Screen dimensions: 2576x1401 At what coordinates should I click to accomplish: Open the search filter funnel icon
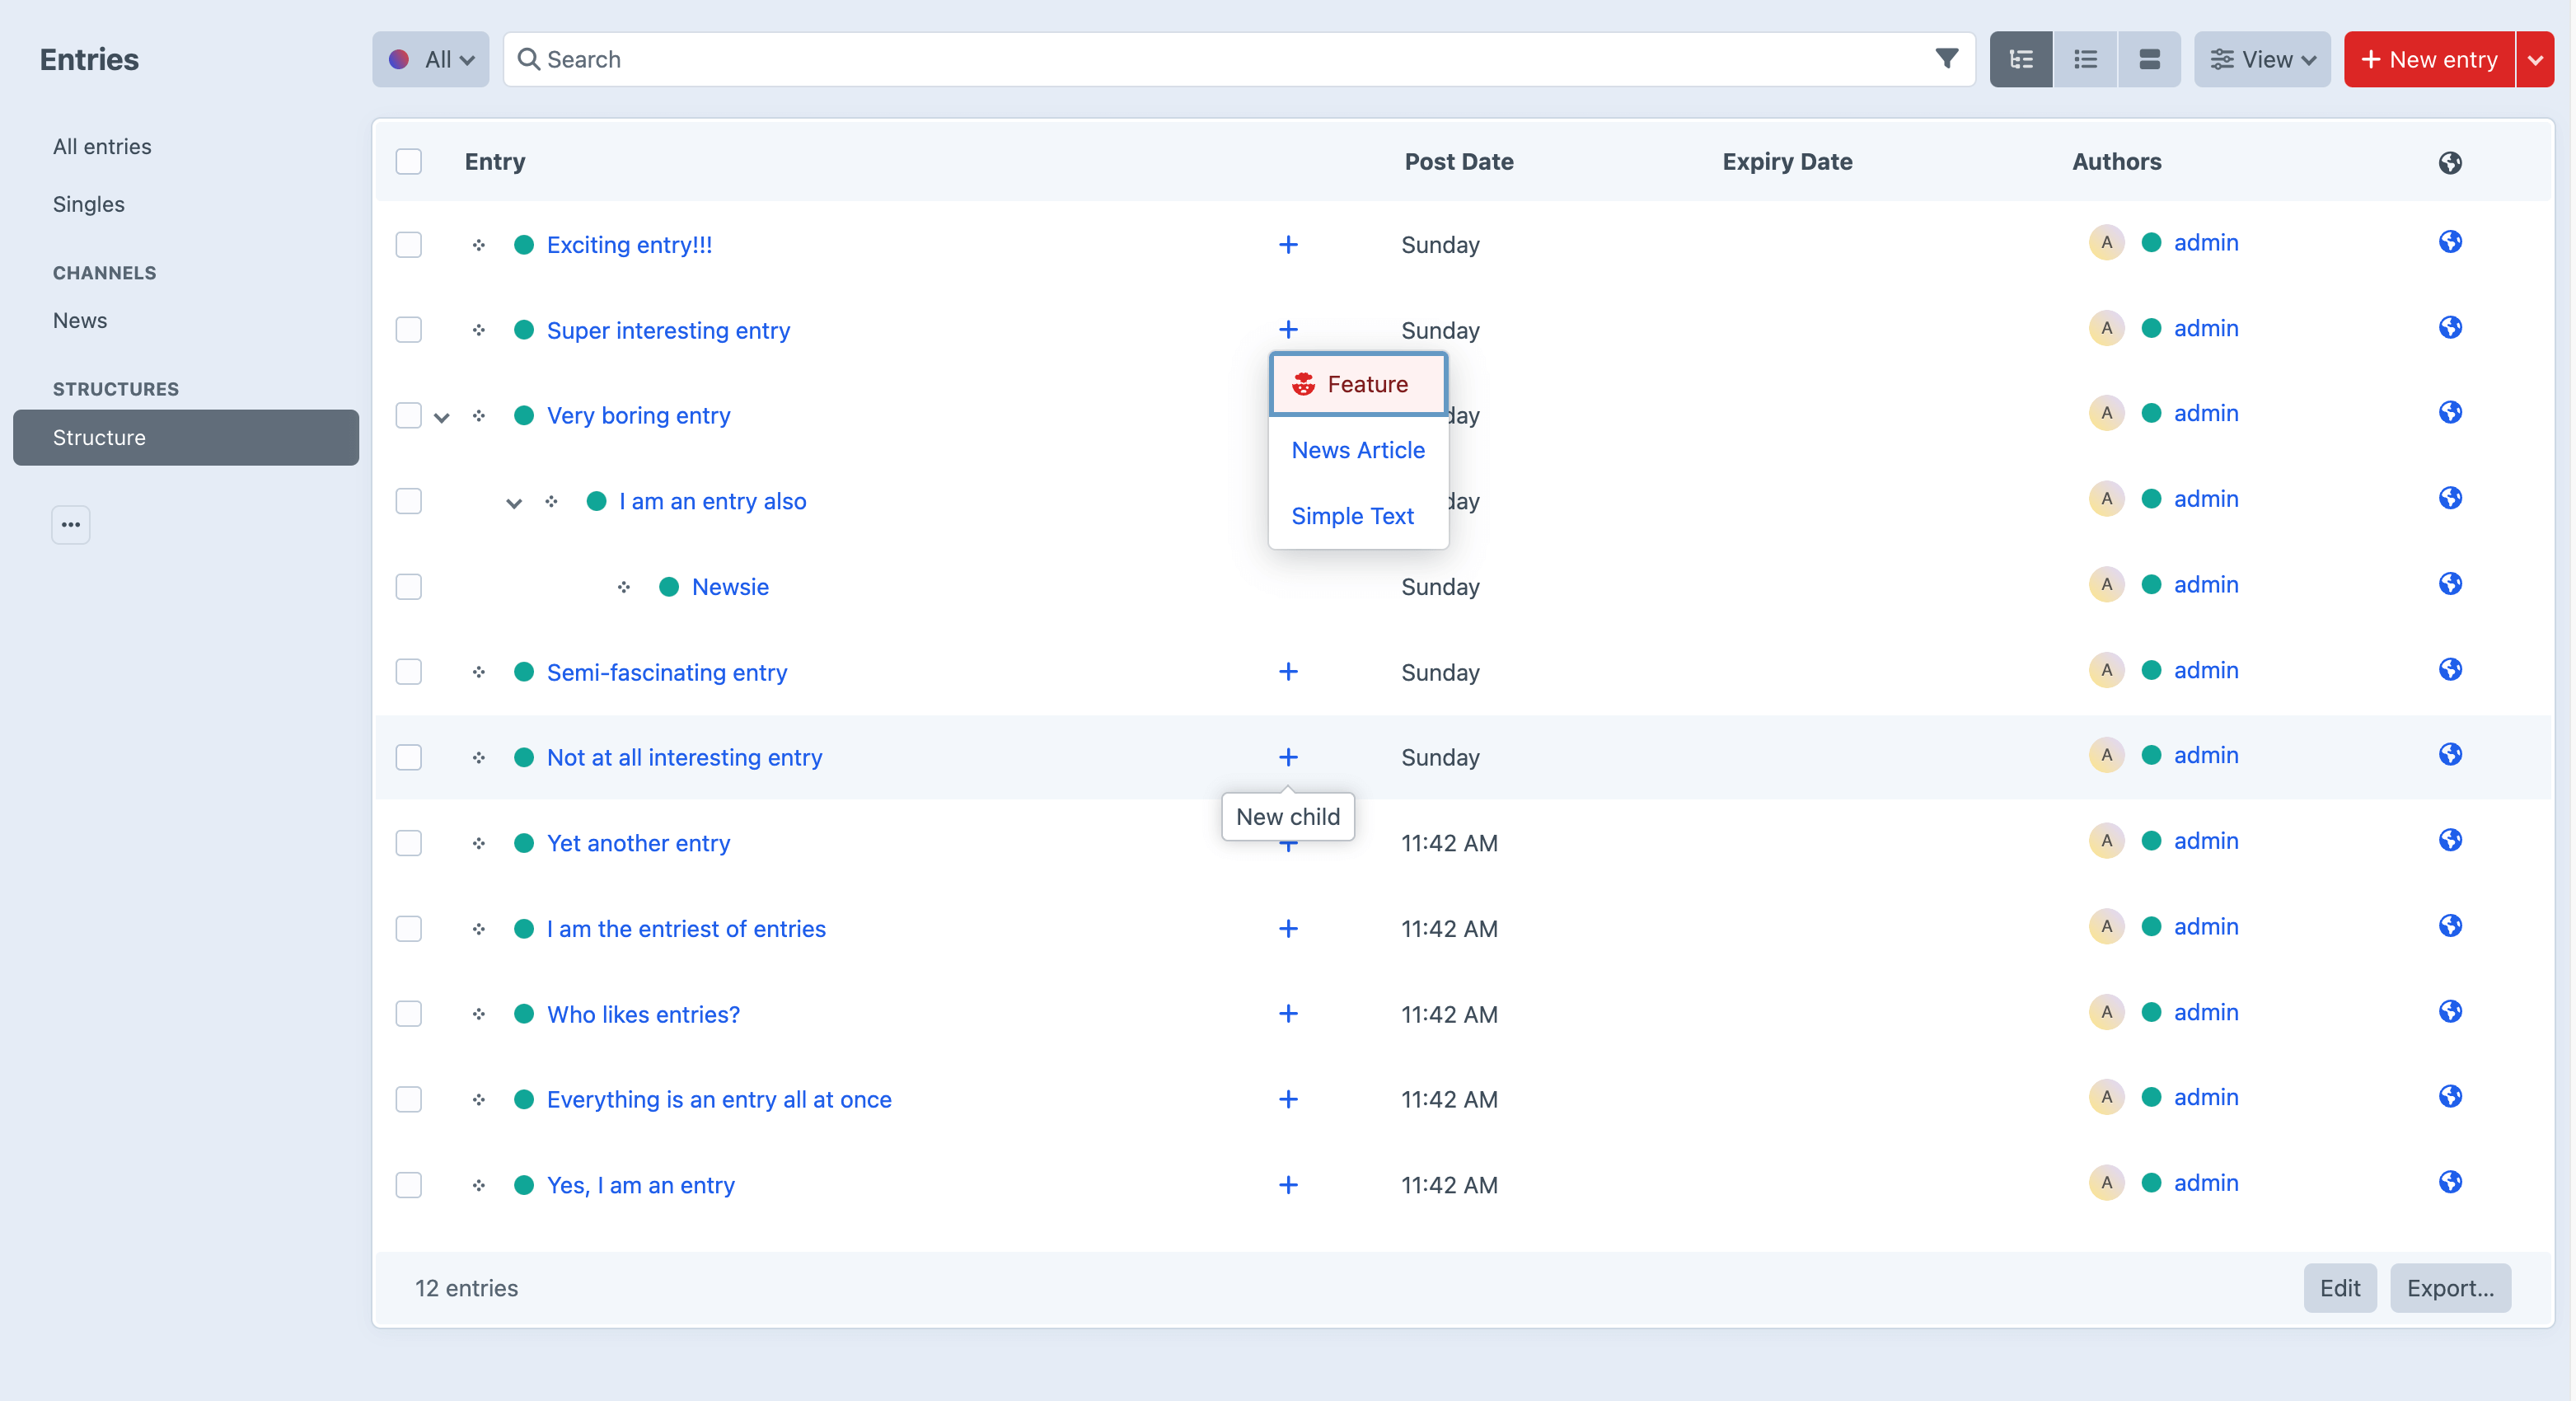coord(1946,59)
